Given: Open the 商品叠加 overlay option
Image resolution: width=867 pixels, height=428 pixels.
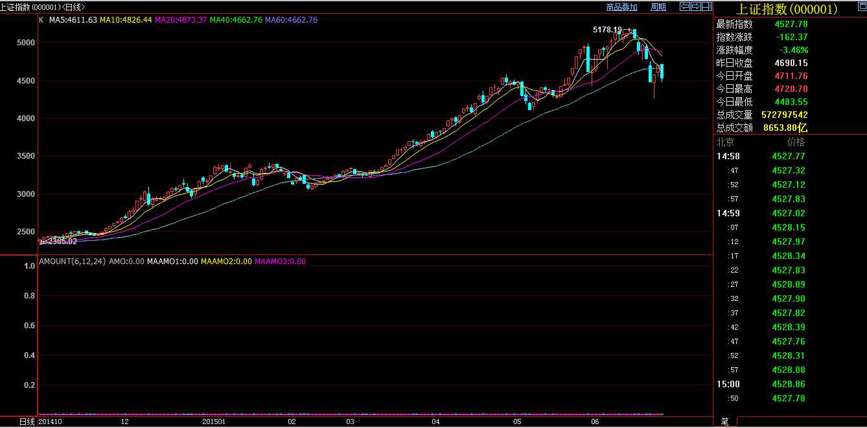Looking at the screenshot, I should (621, 7).
